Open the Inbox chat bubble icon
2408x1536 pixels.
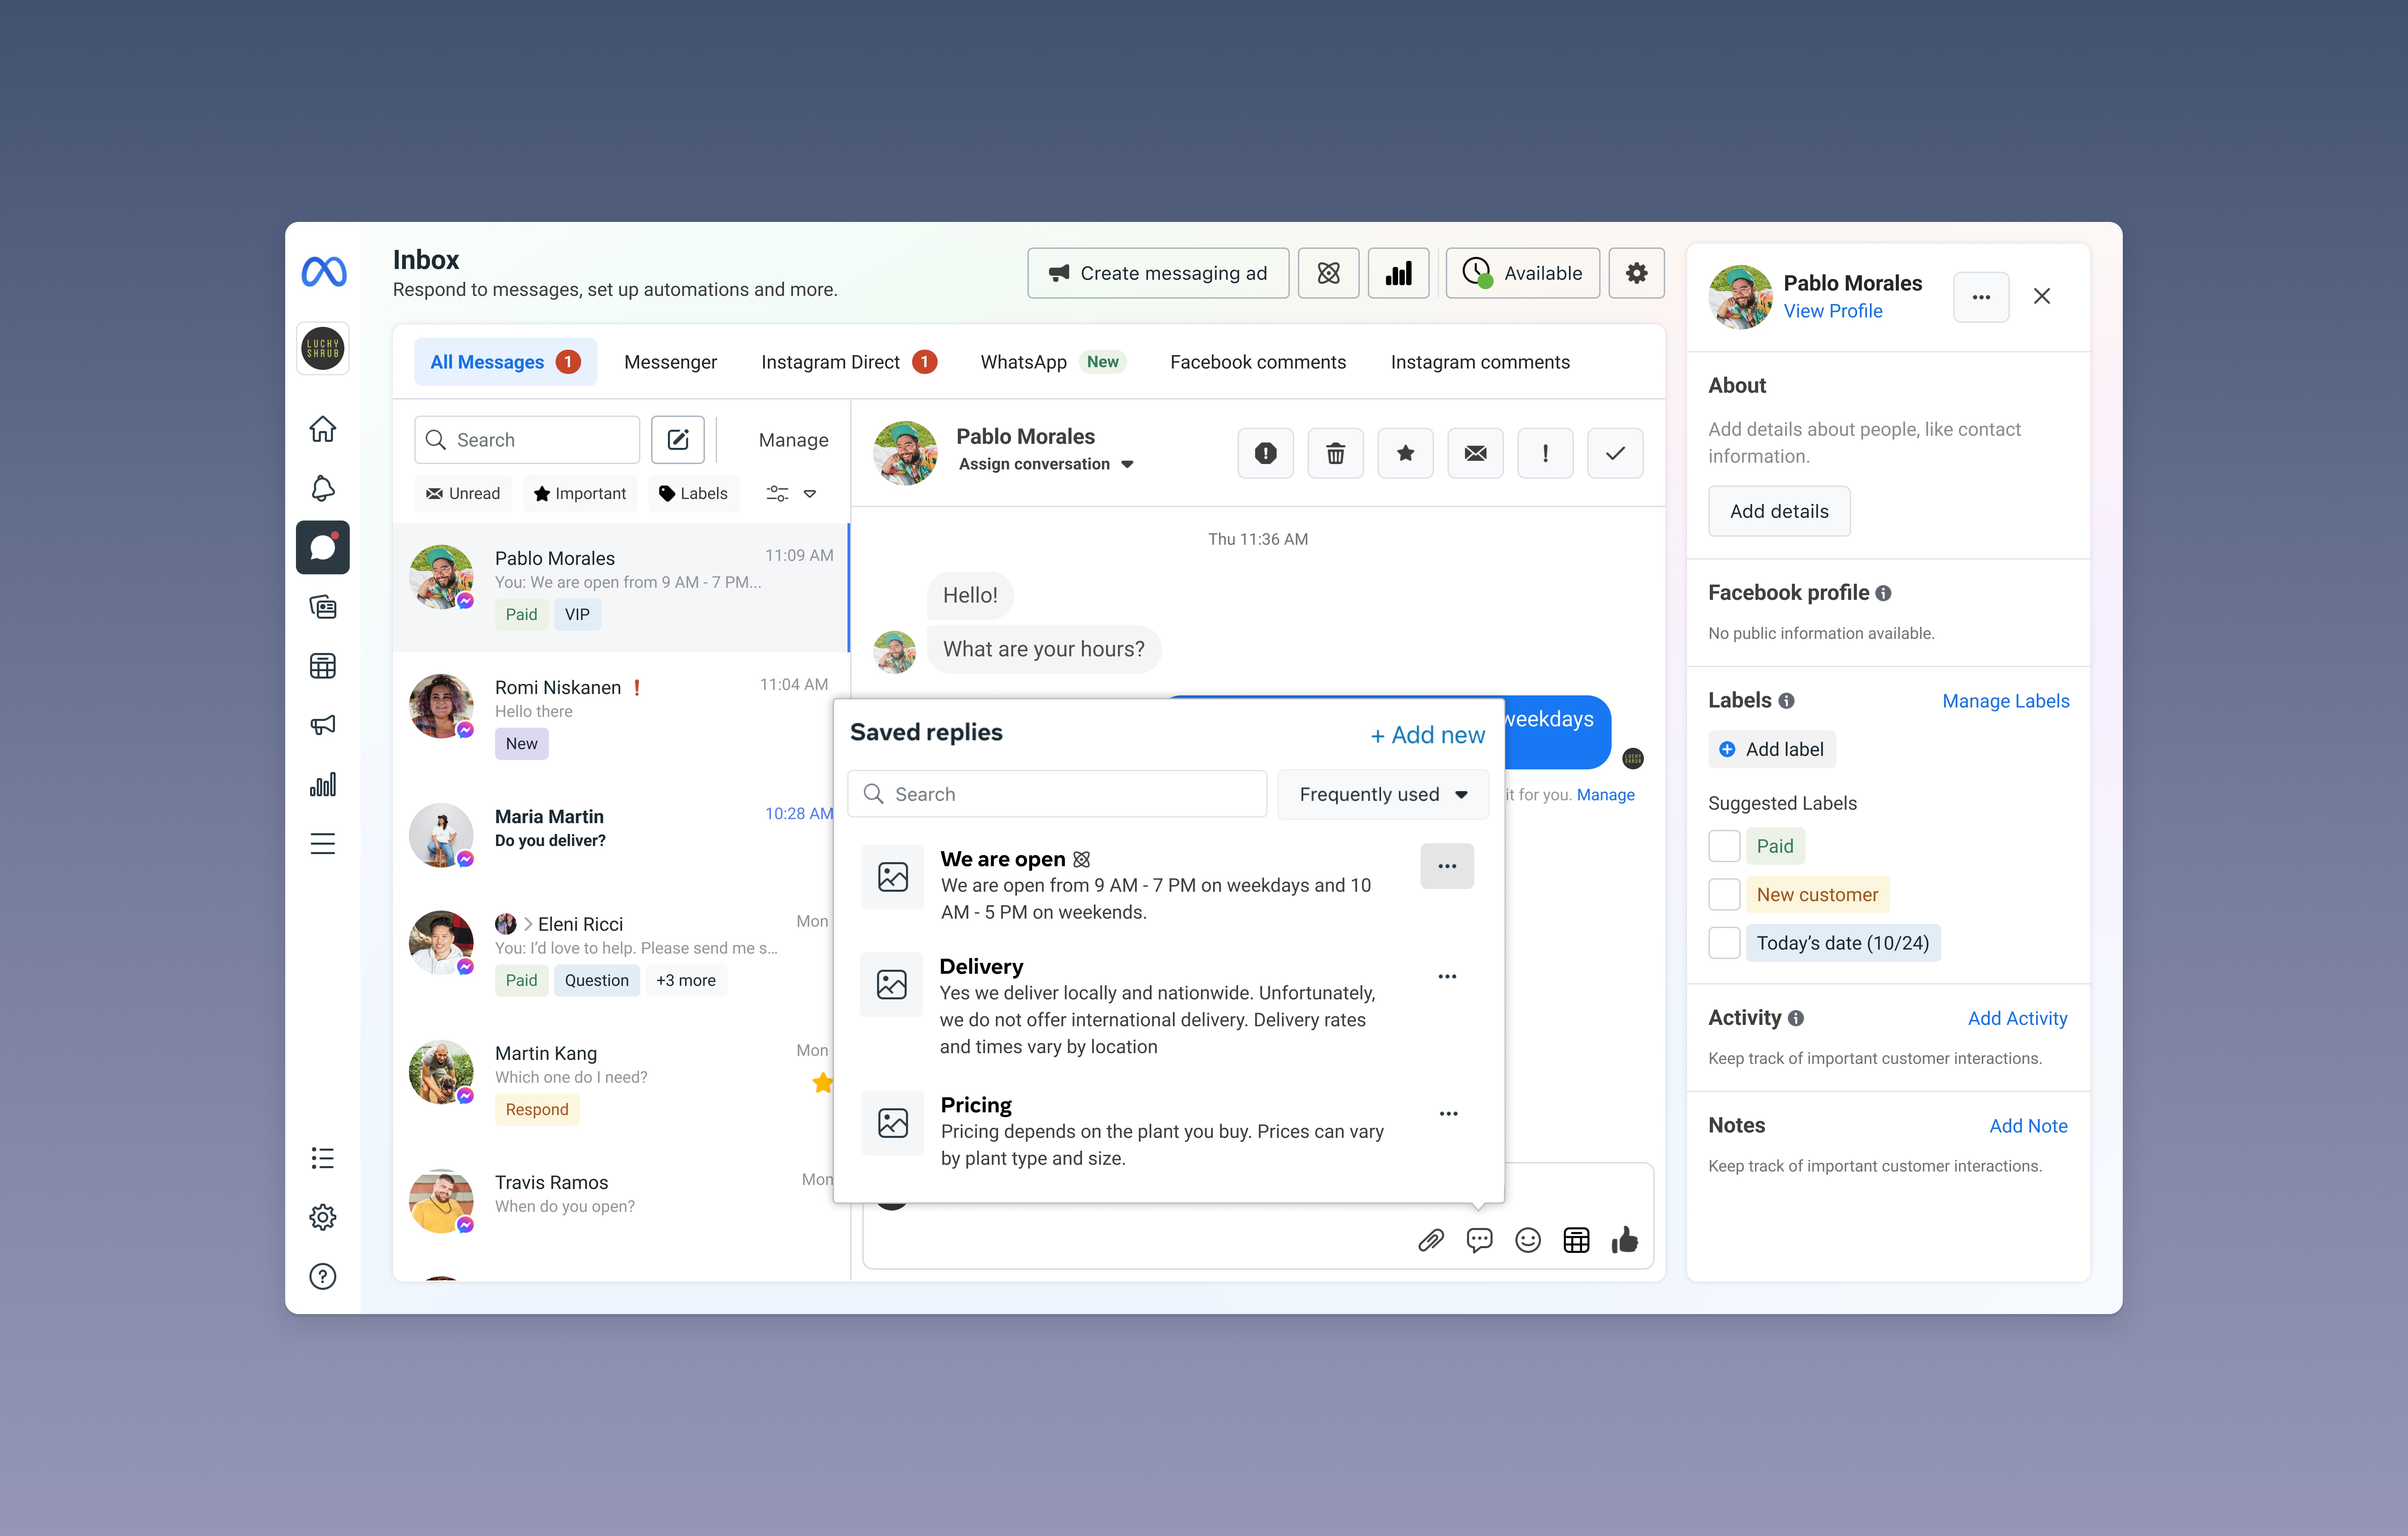click(x=323, y=547)
